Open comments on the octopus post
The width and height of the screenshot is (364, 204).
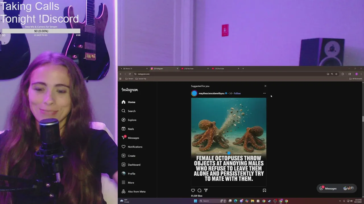click(x=199, y=190)
